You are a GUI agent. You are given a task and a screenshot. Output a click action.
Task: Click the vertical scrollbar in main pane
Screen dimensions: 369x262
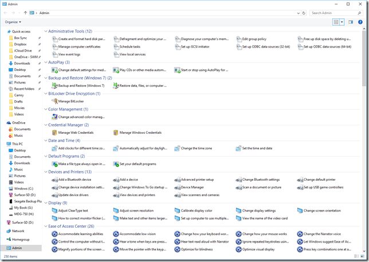pos(364,57)
